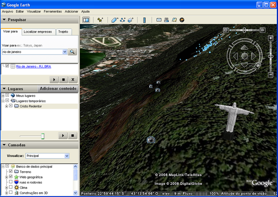Look down with the compass bottom arrow

244,65
